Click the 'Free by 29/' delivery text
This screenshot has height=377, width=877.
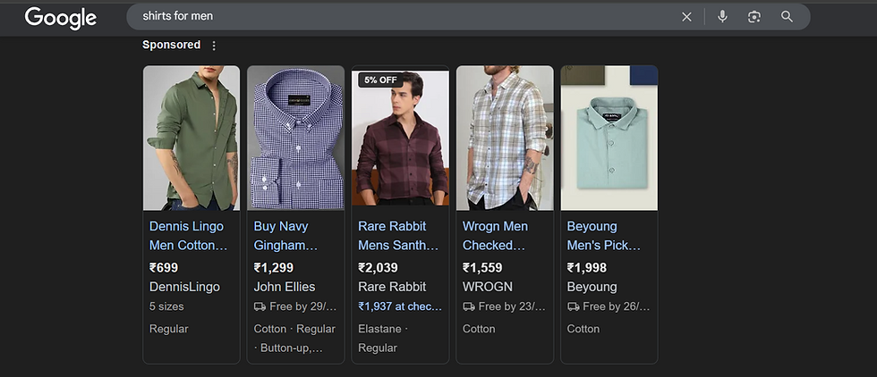pyautogui.click(x=303, y=306)
